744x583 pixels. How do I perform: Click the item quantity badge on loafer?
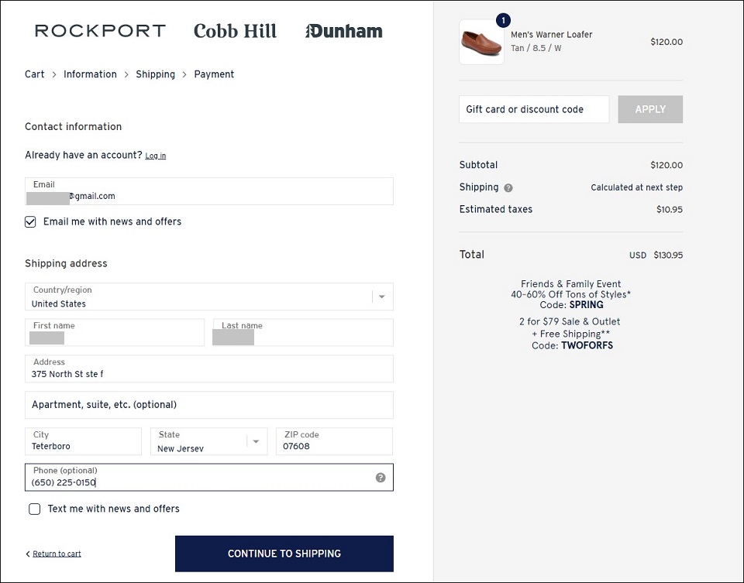click(x=503, y=20)
